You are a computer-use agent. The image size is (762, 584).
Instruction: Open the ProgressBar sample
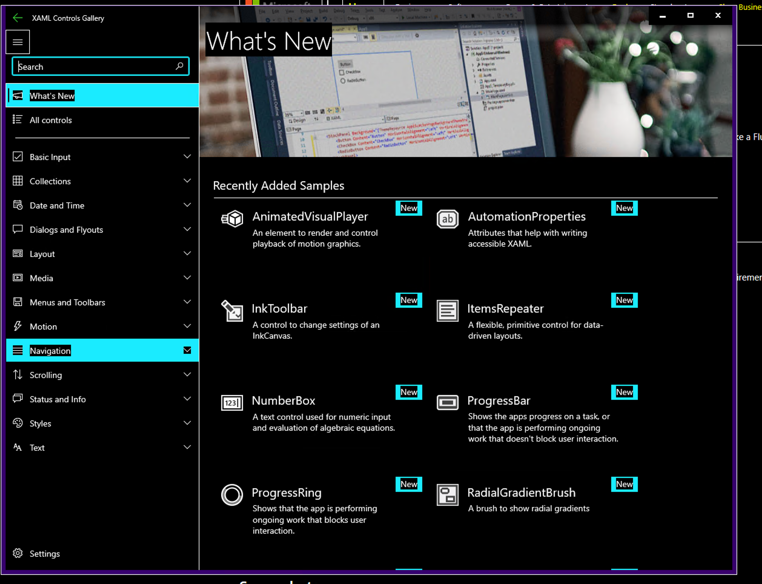pyautogui.click(x=499, y=400)
